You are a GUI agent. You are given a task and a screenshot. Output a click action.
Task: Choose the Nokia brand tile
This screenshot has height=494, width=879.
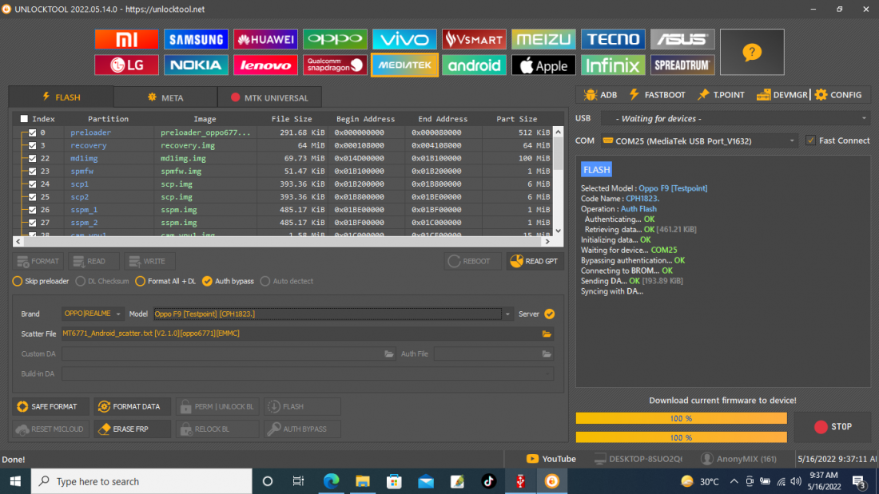[196, 65]
